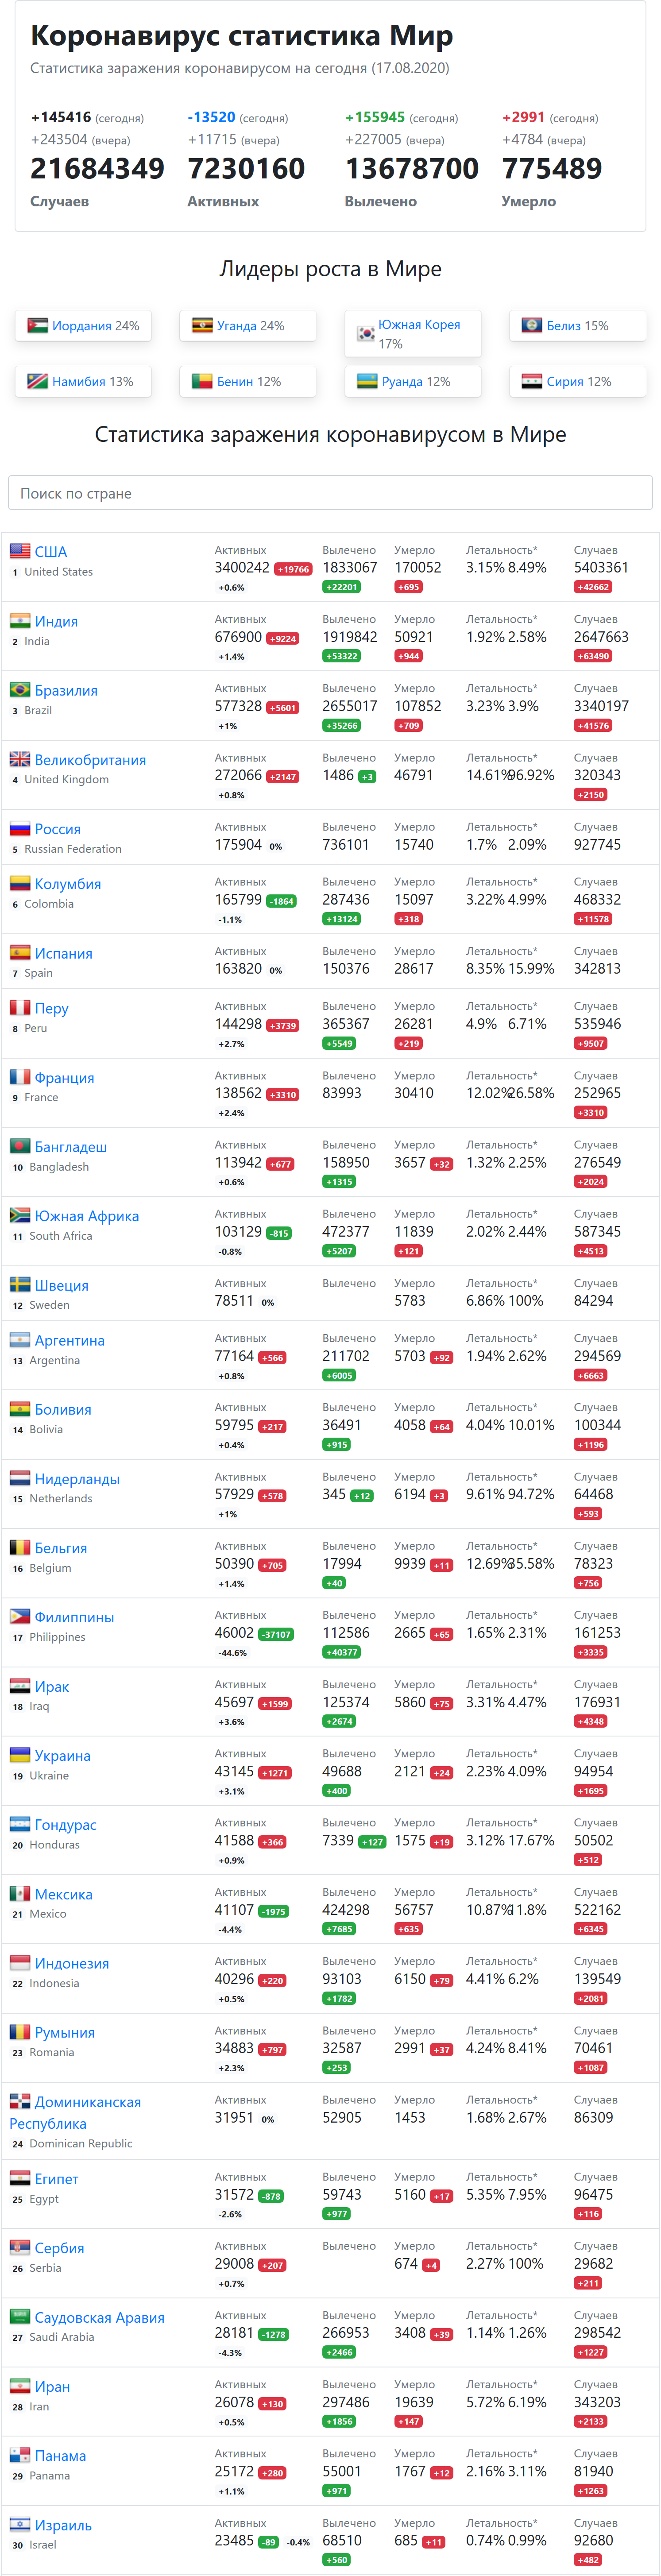661x2576 pixels.
Task: Open the Великобритания statistics link
Action: coord(90,760)
